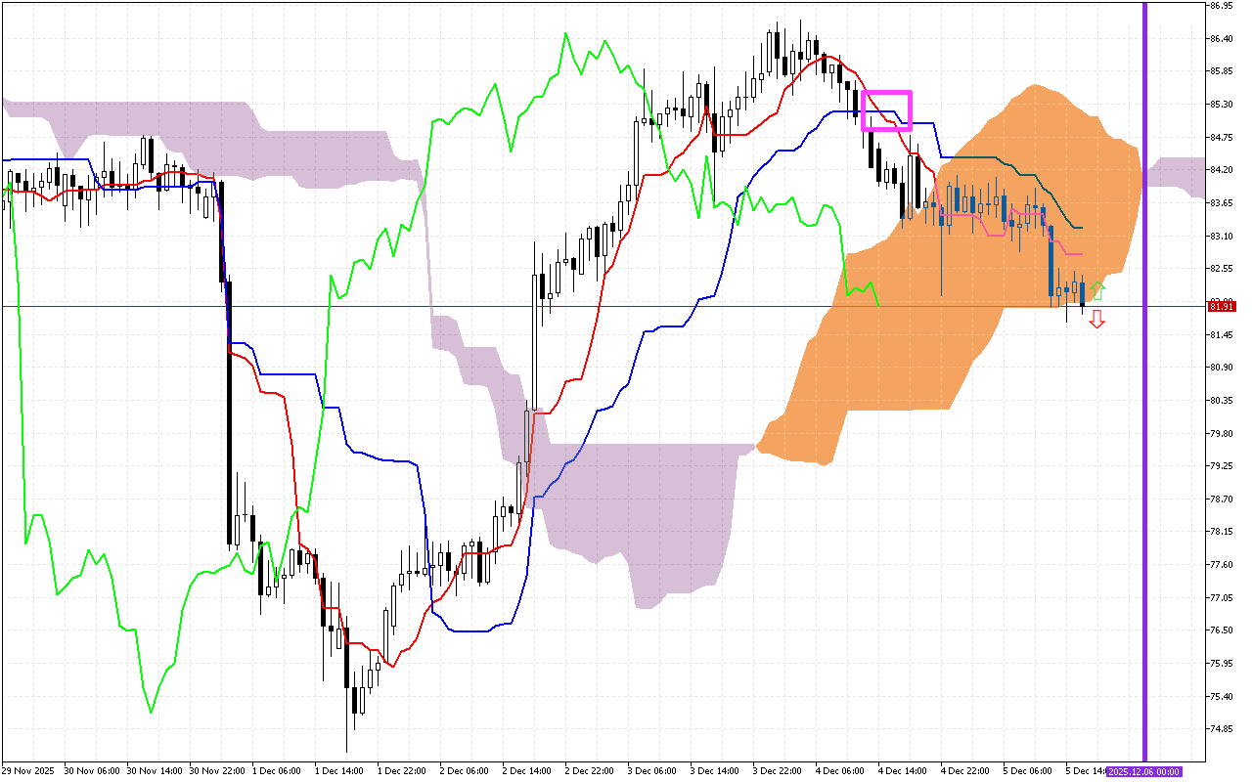Select the green up arrow signal
This screenshot has height=782, width=1252.
click(x=1097, y=290)
